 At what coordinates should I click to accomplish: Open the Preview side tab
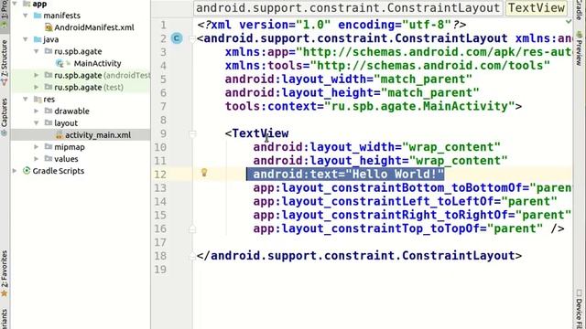point(579,48)
